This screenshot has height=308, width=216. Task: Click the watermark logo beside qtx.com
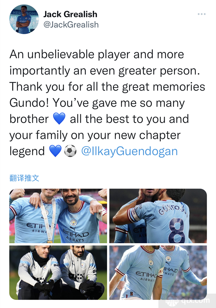(x=172, y=301)
